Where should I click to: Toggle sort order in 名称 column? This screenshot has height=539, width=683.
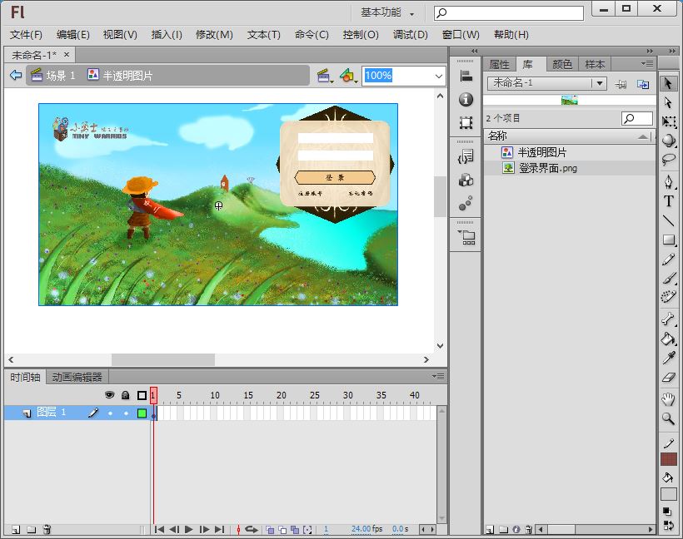[x=643, y=136]
